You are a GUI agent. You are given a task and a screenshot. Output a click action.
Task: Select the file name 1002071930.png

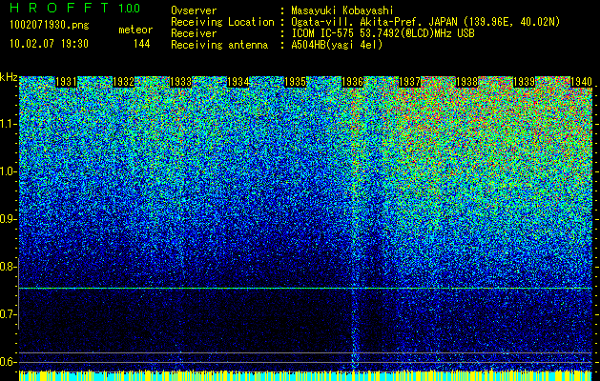[50, 25]
